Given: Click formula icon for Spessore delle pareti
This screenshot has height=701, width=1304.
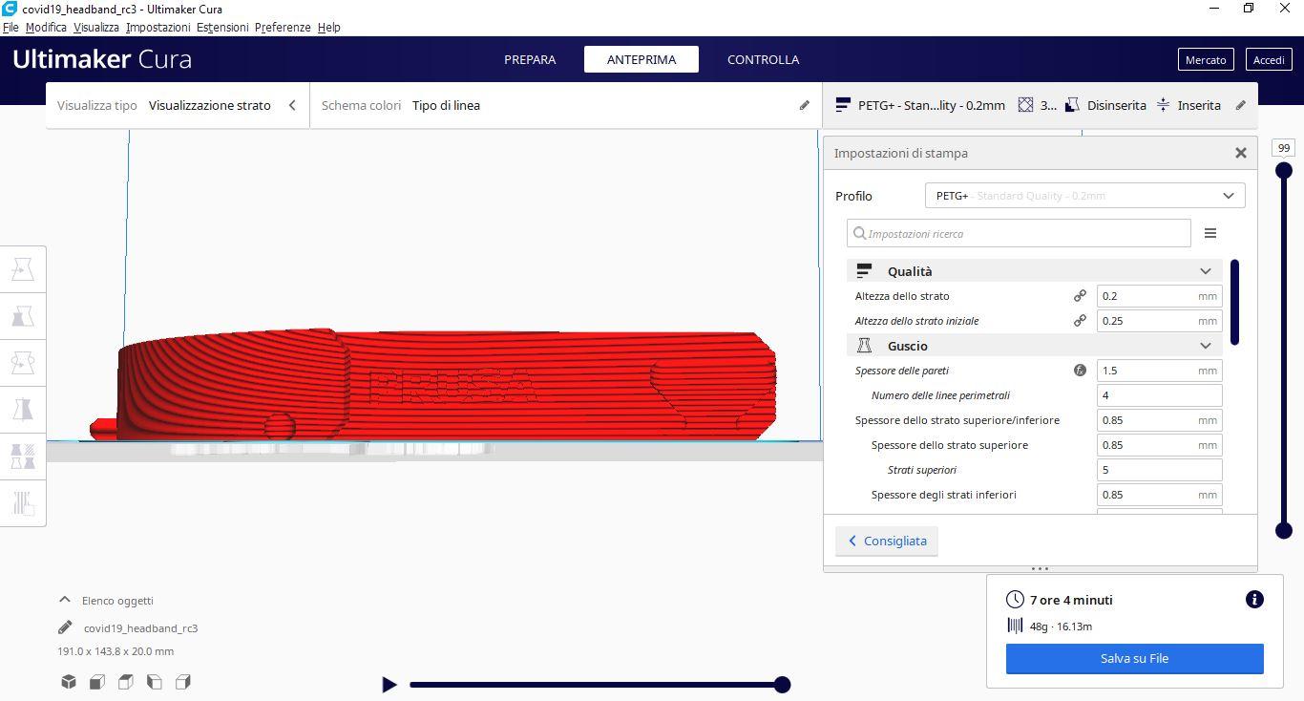Looking at the screenshot, I should click(1080, 371).
